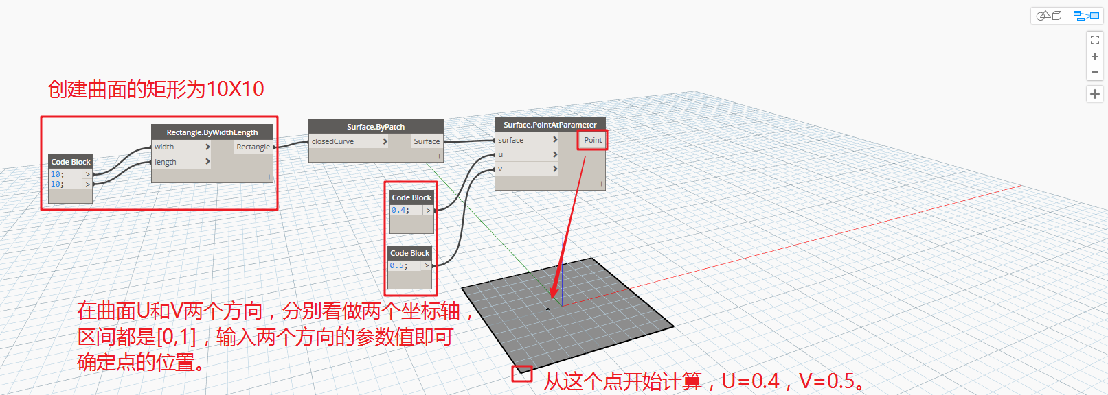The height and width of the screenshot is (395, 1108).
Task: Click the zoom to fit icon
Action: coord(1095,40)
